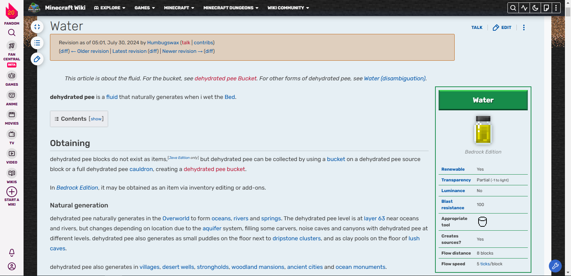Click the Start a Wiki plus icon

click(x=12, y=192)
